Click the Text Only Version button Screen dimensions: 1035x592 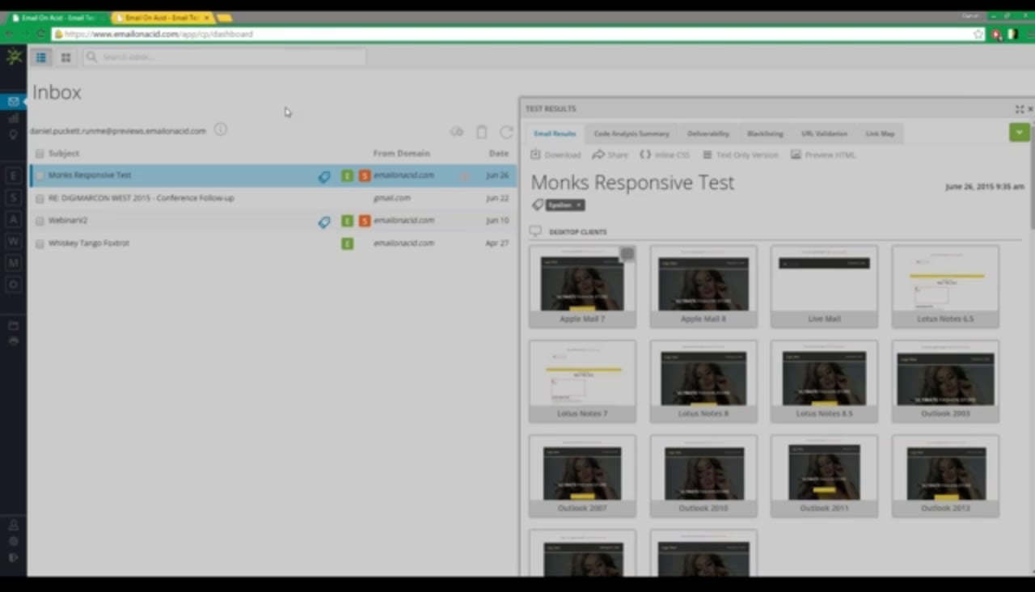point(740,154)
